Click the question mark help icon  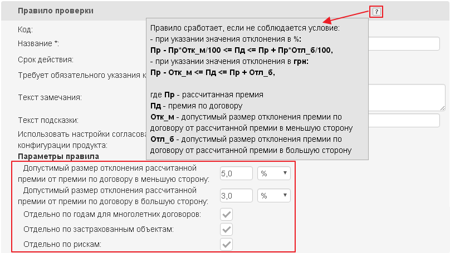[x=376, y=12]
